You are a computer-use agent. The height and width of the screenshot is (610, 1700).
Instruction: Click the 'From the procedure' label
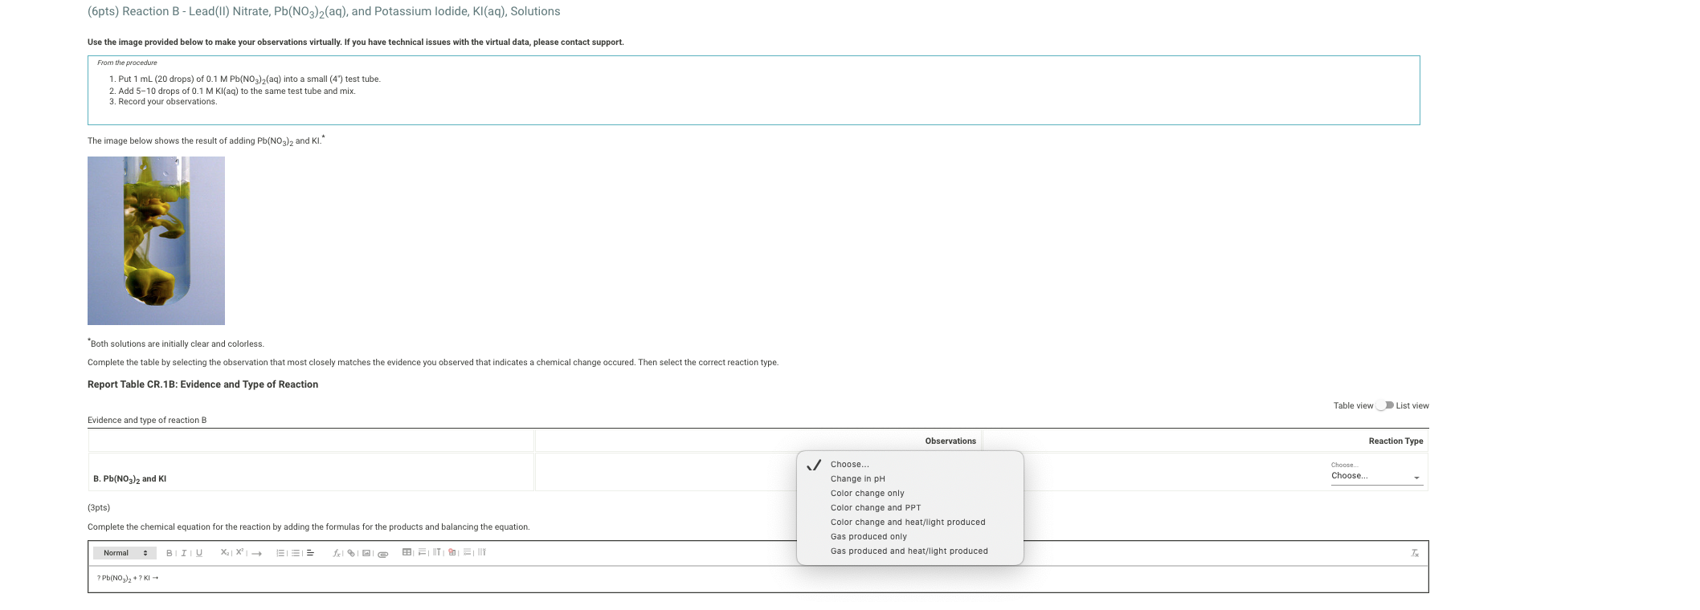(127, 63)
